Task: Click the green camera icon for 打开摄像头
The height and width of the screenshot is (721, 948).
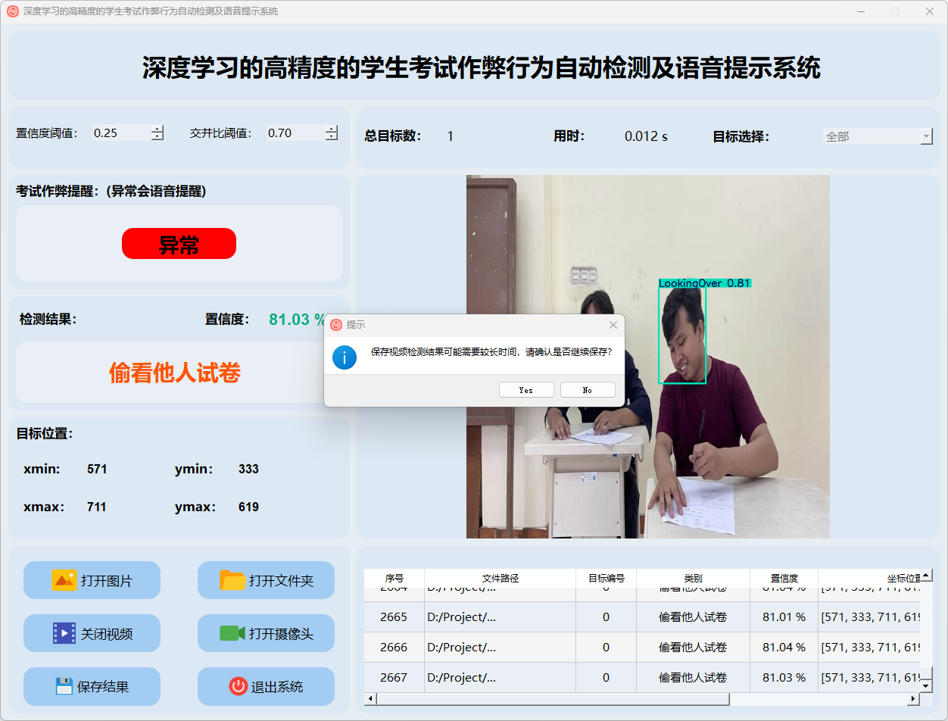Action: pyautogui.click(x=232, y=633)
